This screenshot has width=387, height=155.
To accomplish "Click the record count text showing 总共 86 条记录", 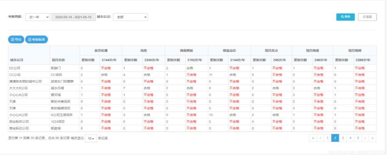I will [x=59, y=138].
